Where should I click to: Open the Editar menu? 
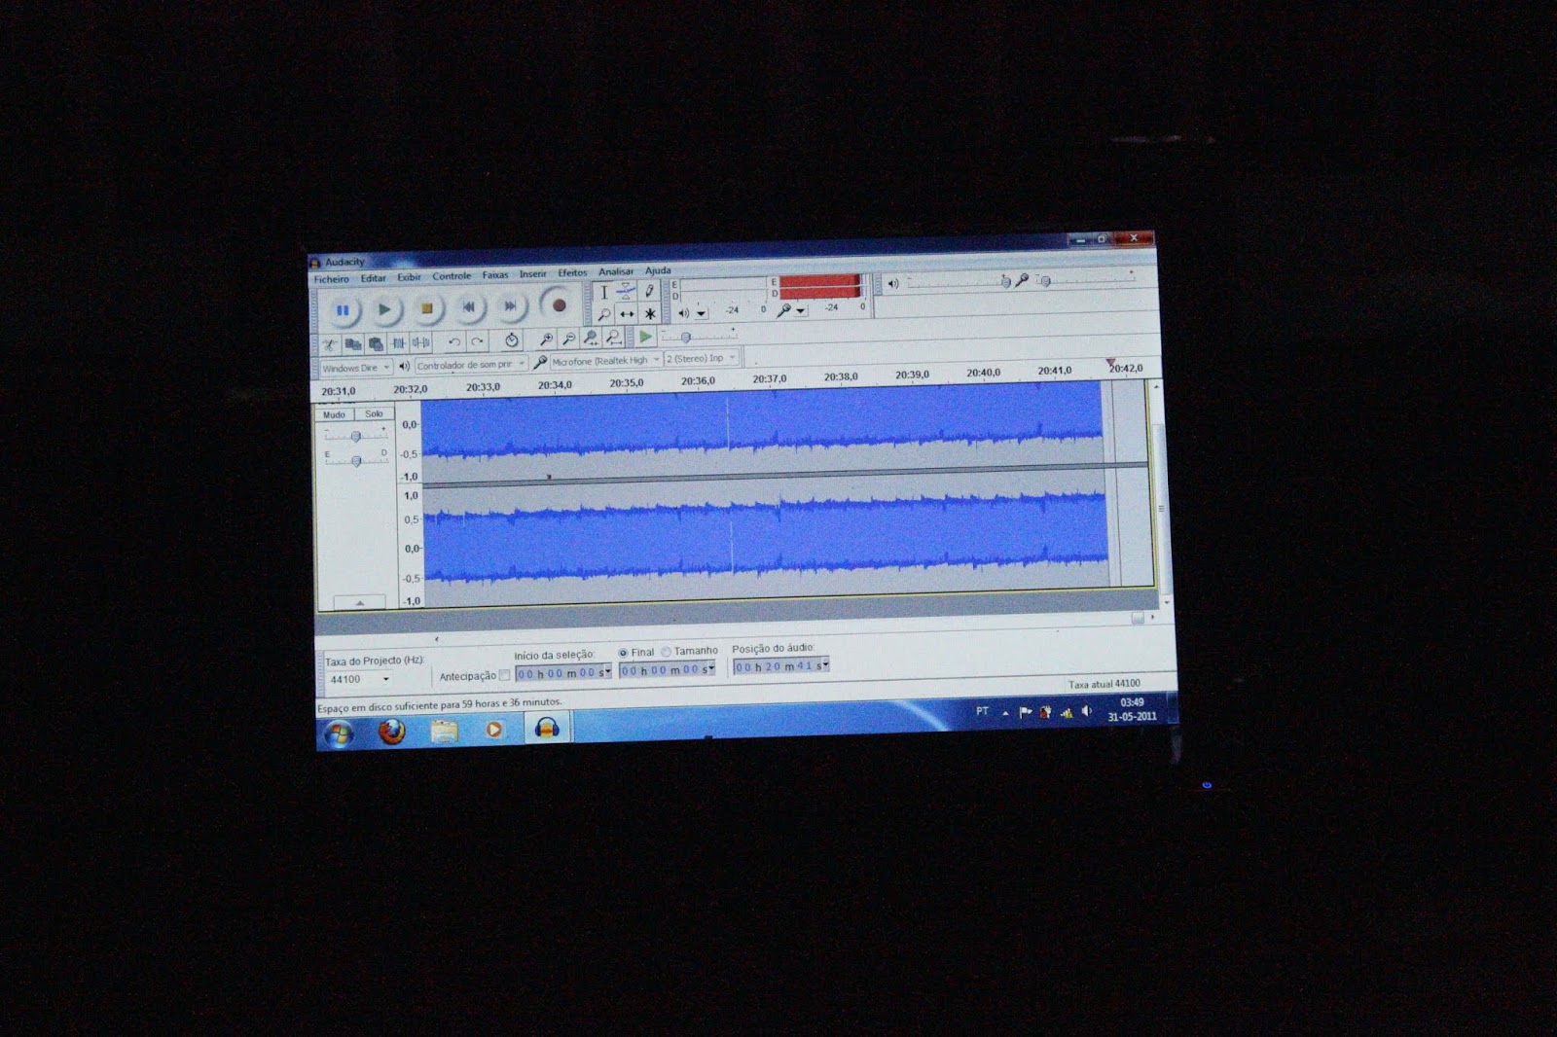pyautogui.click(x=374, y=278)
